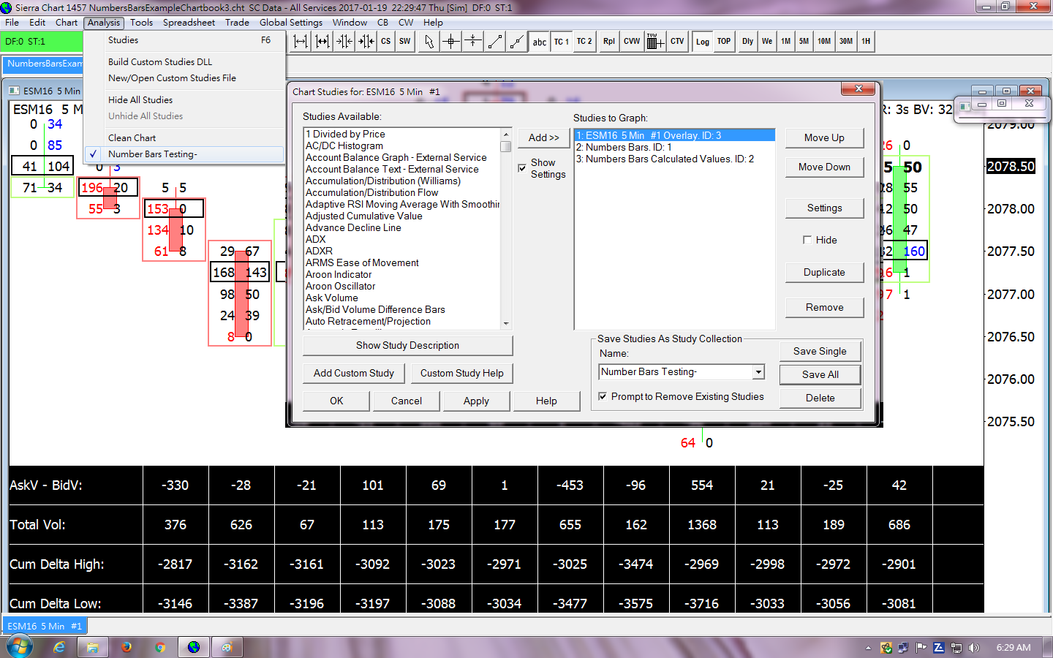The width and height of the screenshot is (1053, 658).
Task: Click the Custom Study Help button
Action: pos(462,373)
